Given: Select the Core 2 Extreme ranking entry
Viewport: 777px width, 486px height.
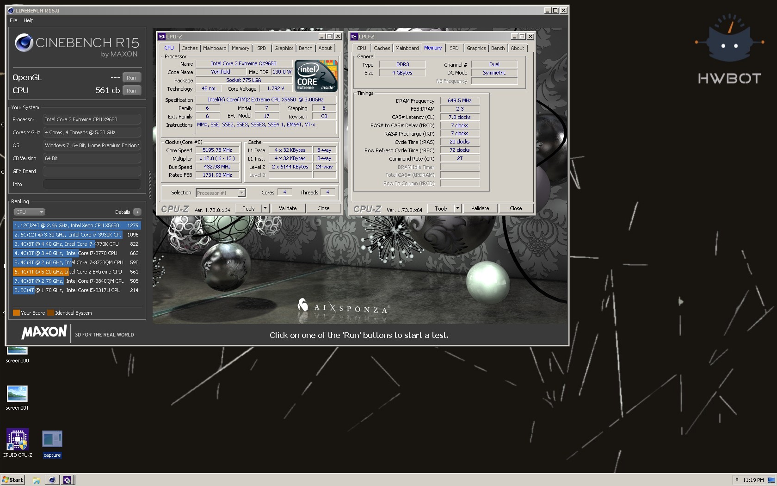Looking at the screenshot, I should pos(77,272).
